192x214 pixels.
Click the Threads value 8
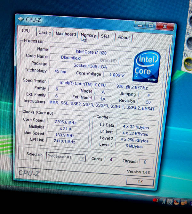145,162
